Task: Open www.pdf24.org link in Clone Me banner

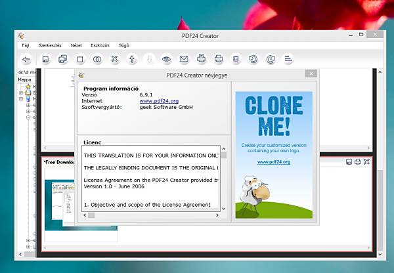Action: 274,161
